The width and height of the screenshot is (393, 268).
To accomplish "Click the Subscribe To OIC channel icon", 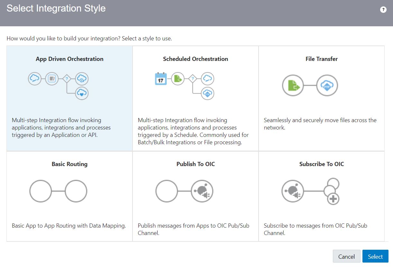I will (x=293, y=191).
